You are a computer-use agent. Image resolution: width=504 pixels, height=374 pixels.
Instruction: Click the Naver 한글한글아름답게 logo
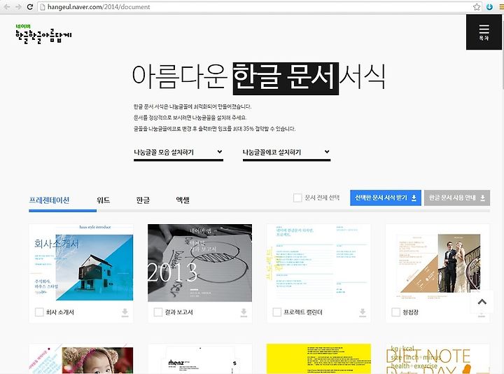pyautogui.click(x=43, y=34)
